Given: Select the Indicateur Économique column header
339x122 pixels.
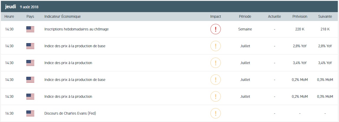Looking at the screenshot, I should coord(62,17).
